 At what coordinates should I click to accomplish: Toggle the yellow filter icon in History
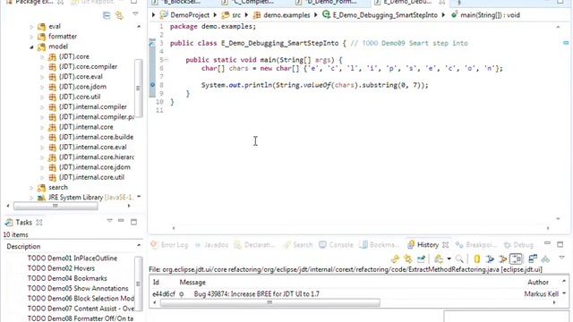[477, 259]
